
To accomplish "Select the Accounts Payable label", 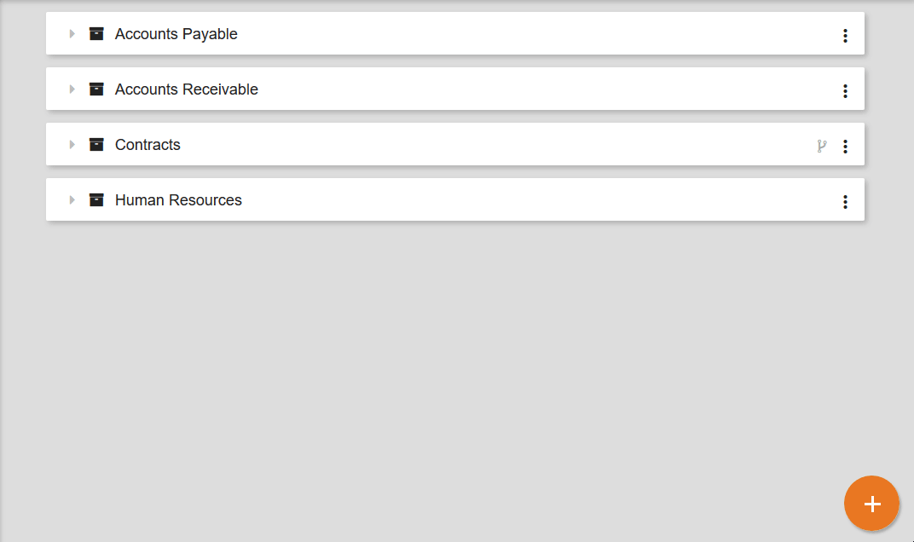I will (x=176, y=34).
